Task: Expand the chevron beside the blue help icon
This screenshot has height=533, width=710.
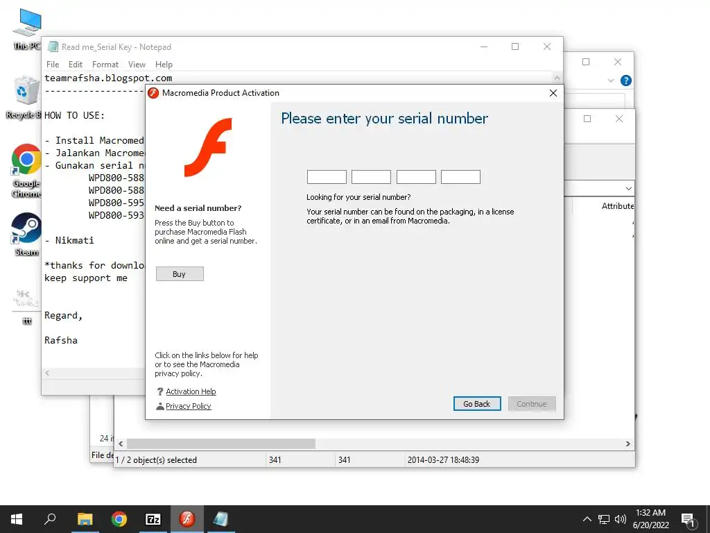Action: click(x=610, y=81)
